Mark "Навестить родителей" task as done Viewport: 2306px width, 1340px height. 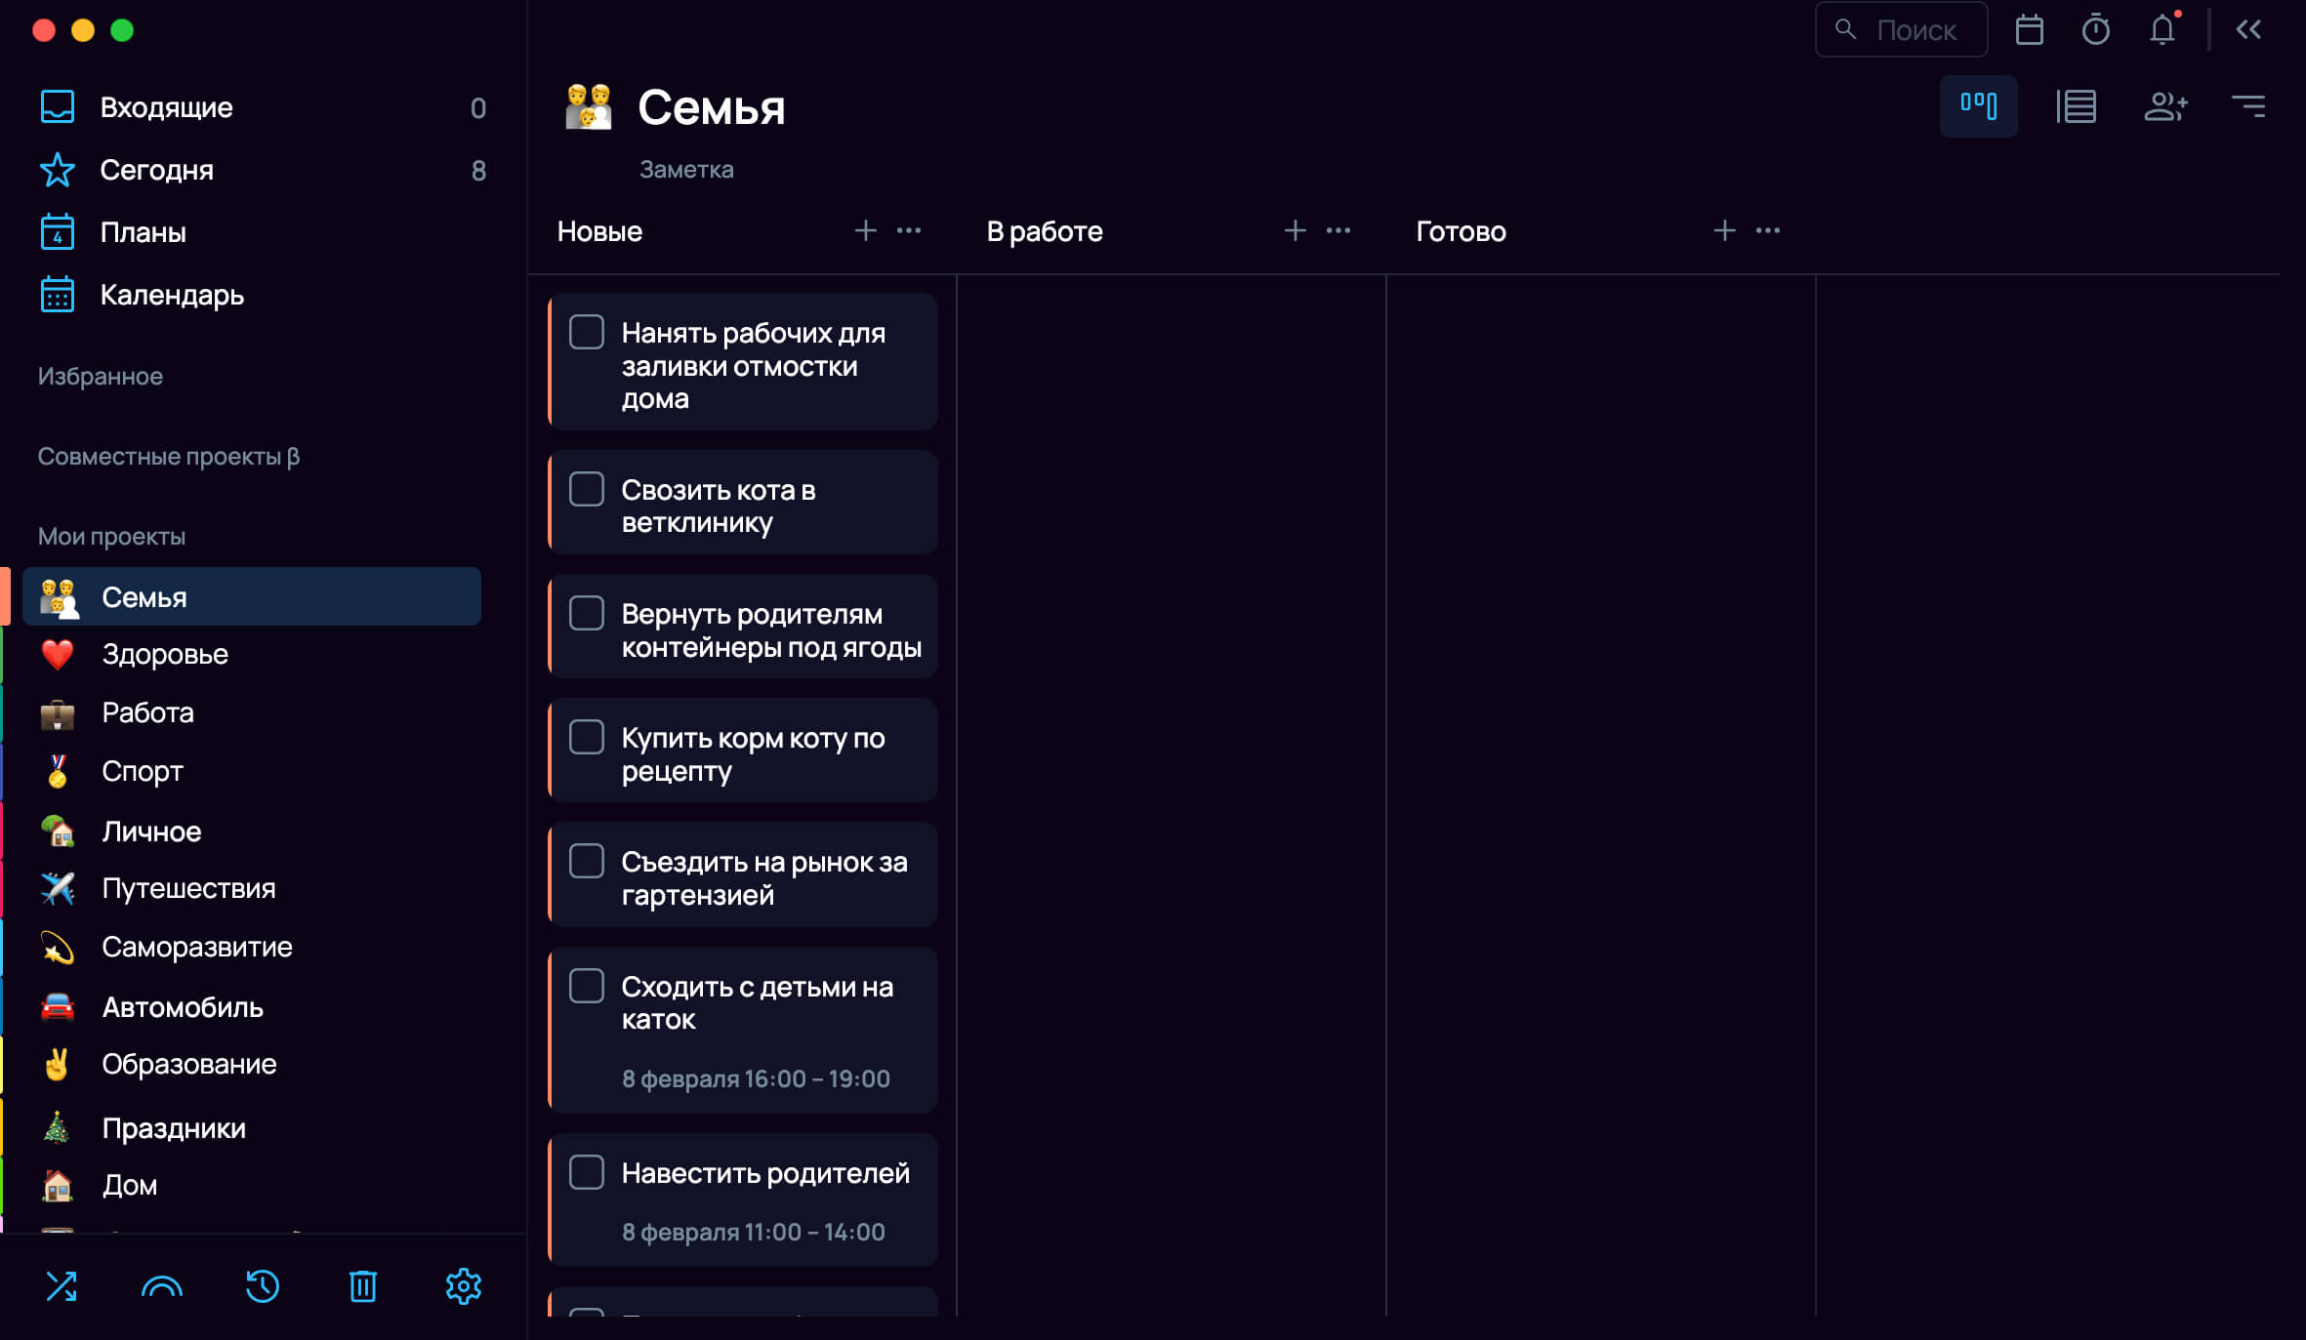(x=587, y=1172)
